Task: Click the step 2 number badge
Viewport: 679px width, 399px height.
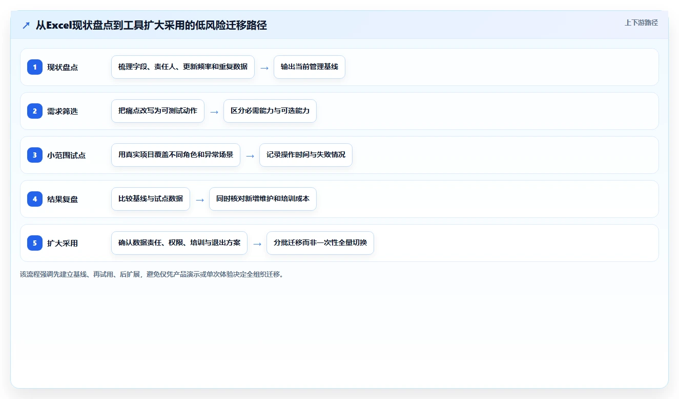Action: tap(35, 111)
